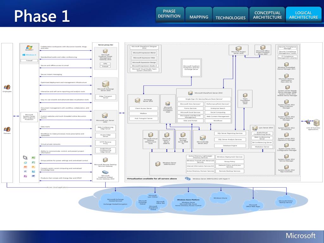The image size is (324, 243).
Task: Click the Hub Transport Server box
Action: click(x=144, y=118)
